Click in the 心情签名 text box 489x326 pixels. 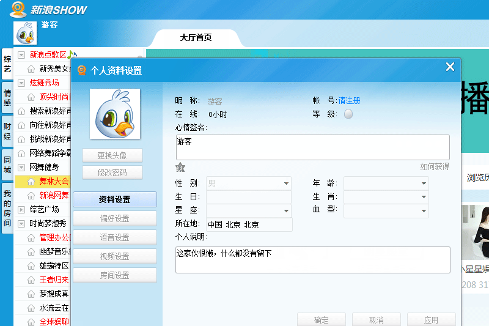pos(312,147)
